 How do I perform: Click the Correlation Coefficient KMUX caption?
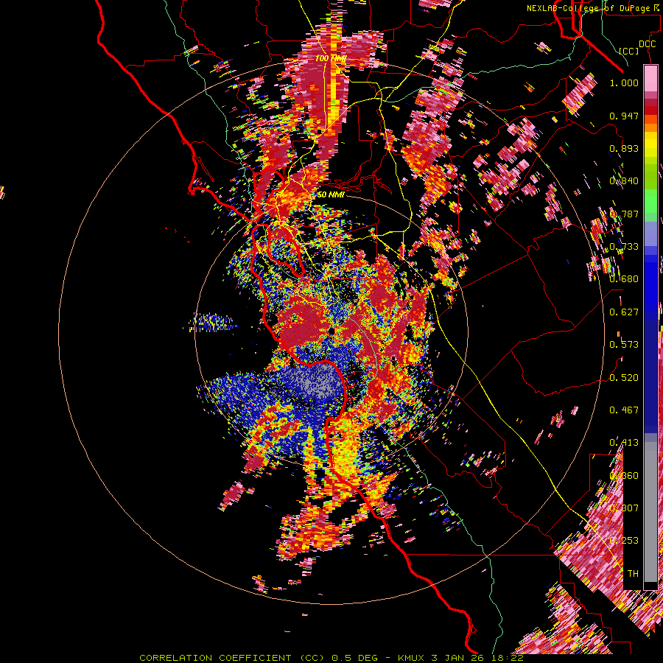click(331, 658)
